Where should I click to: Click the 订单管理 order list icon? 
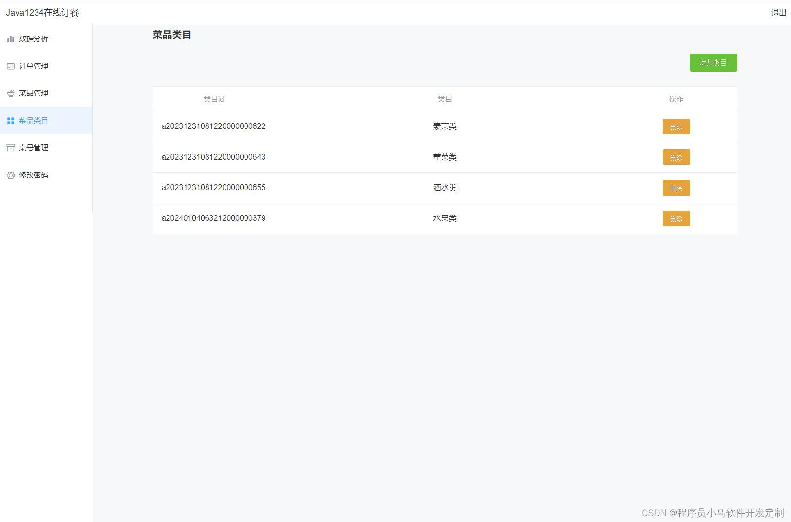click(11, 66)
